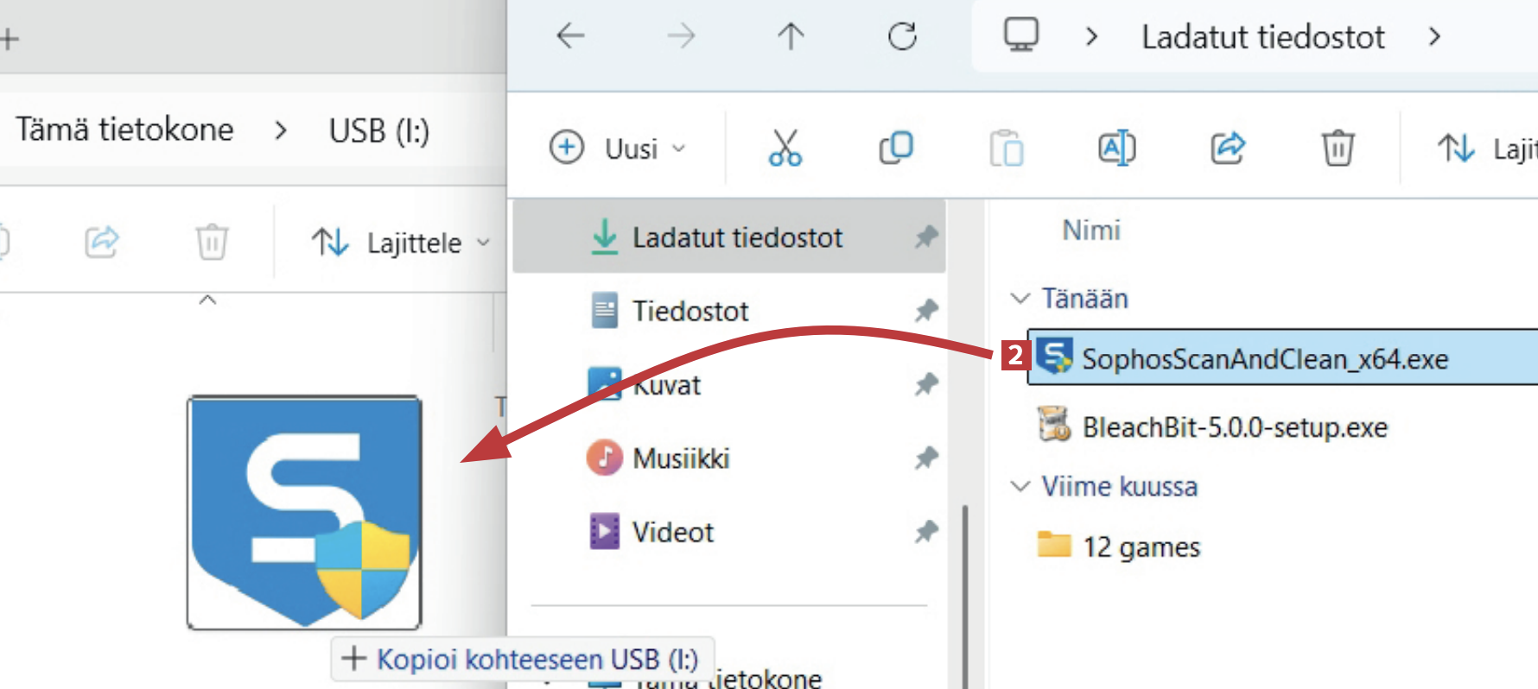Click the computer icon in address bar
This screenshot has height=689, width=1538.
click(1020, 35)
